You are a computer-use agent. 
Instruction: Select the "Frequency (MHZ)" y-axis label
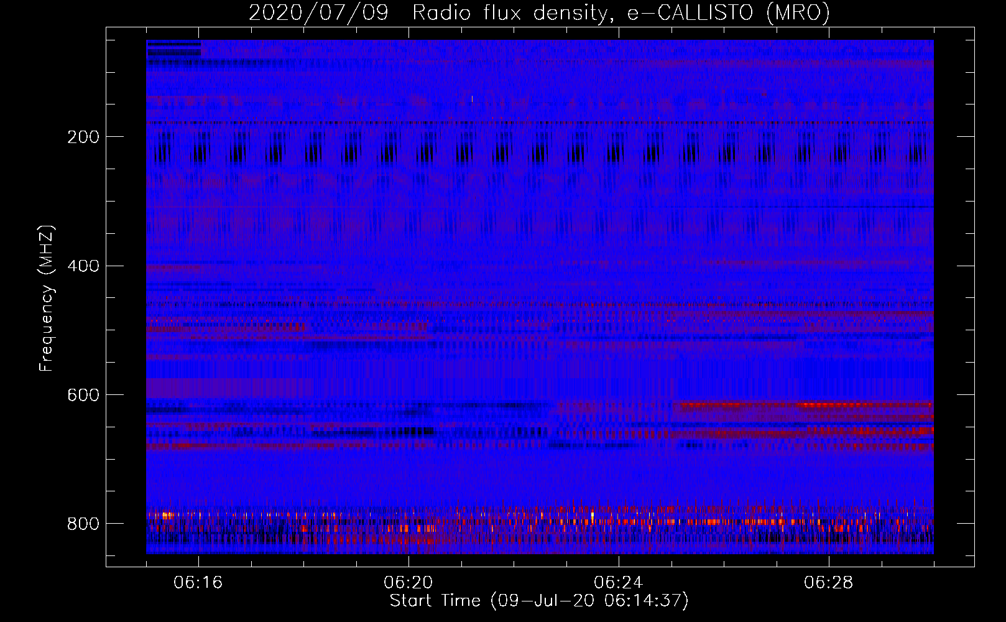tap(46, 298)
